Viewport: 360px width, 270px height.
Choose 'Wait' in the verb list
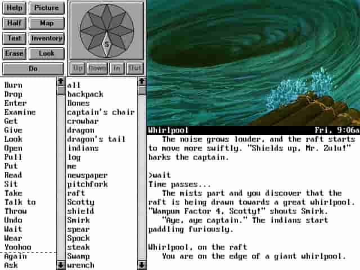[x=13, y=229]
